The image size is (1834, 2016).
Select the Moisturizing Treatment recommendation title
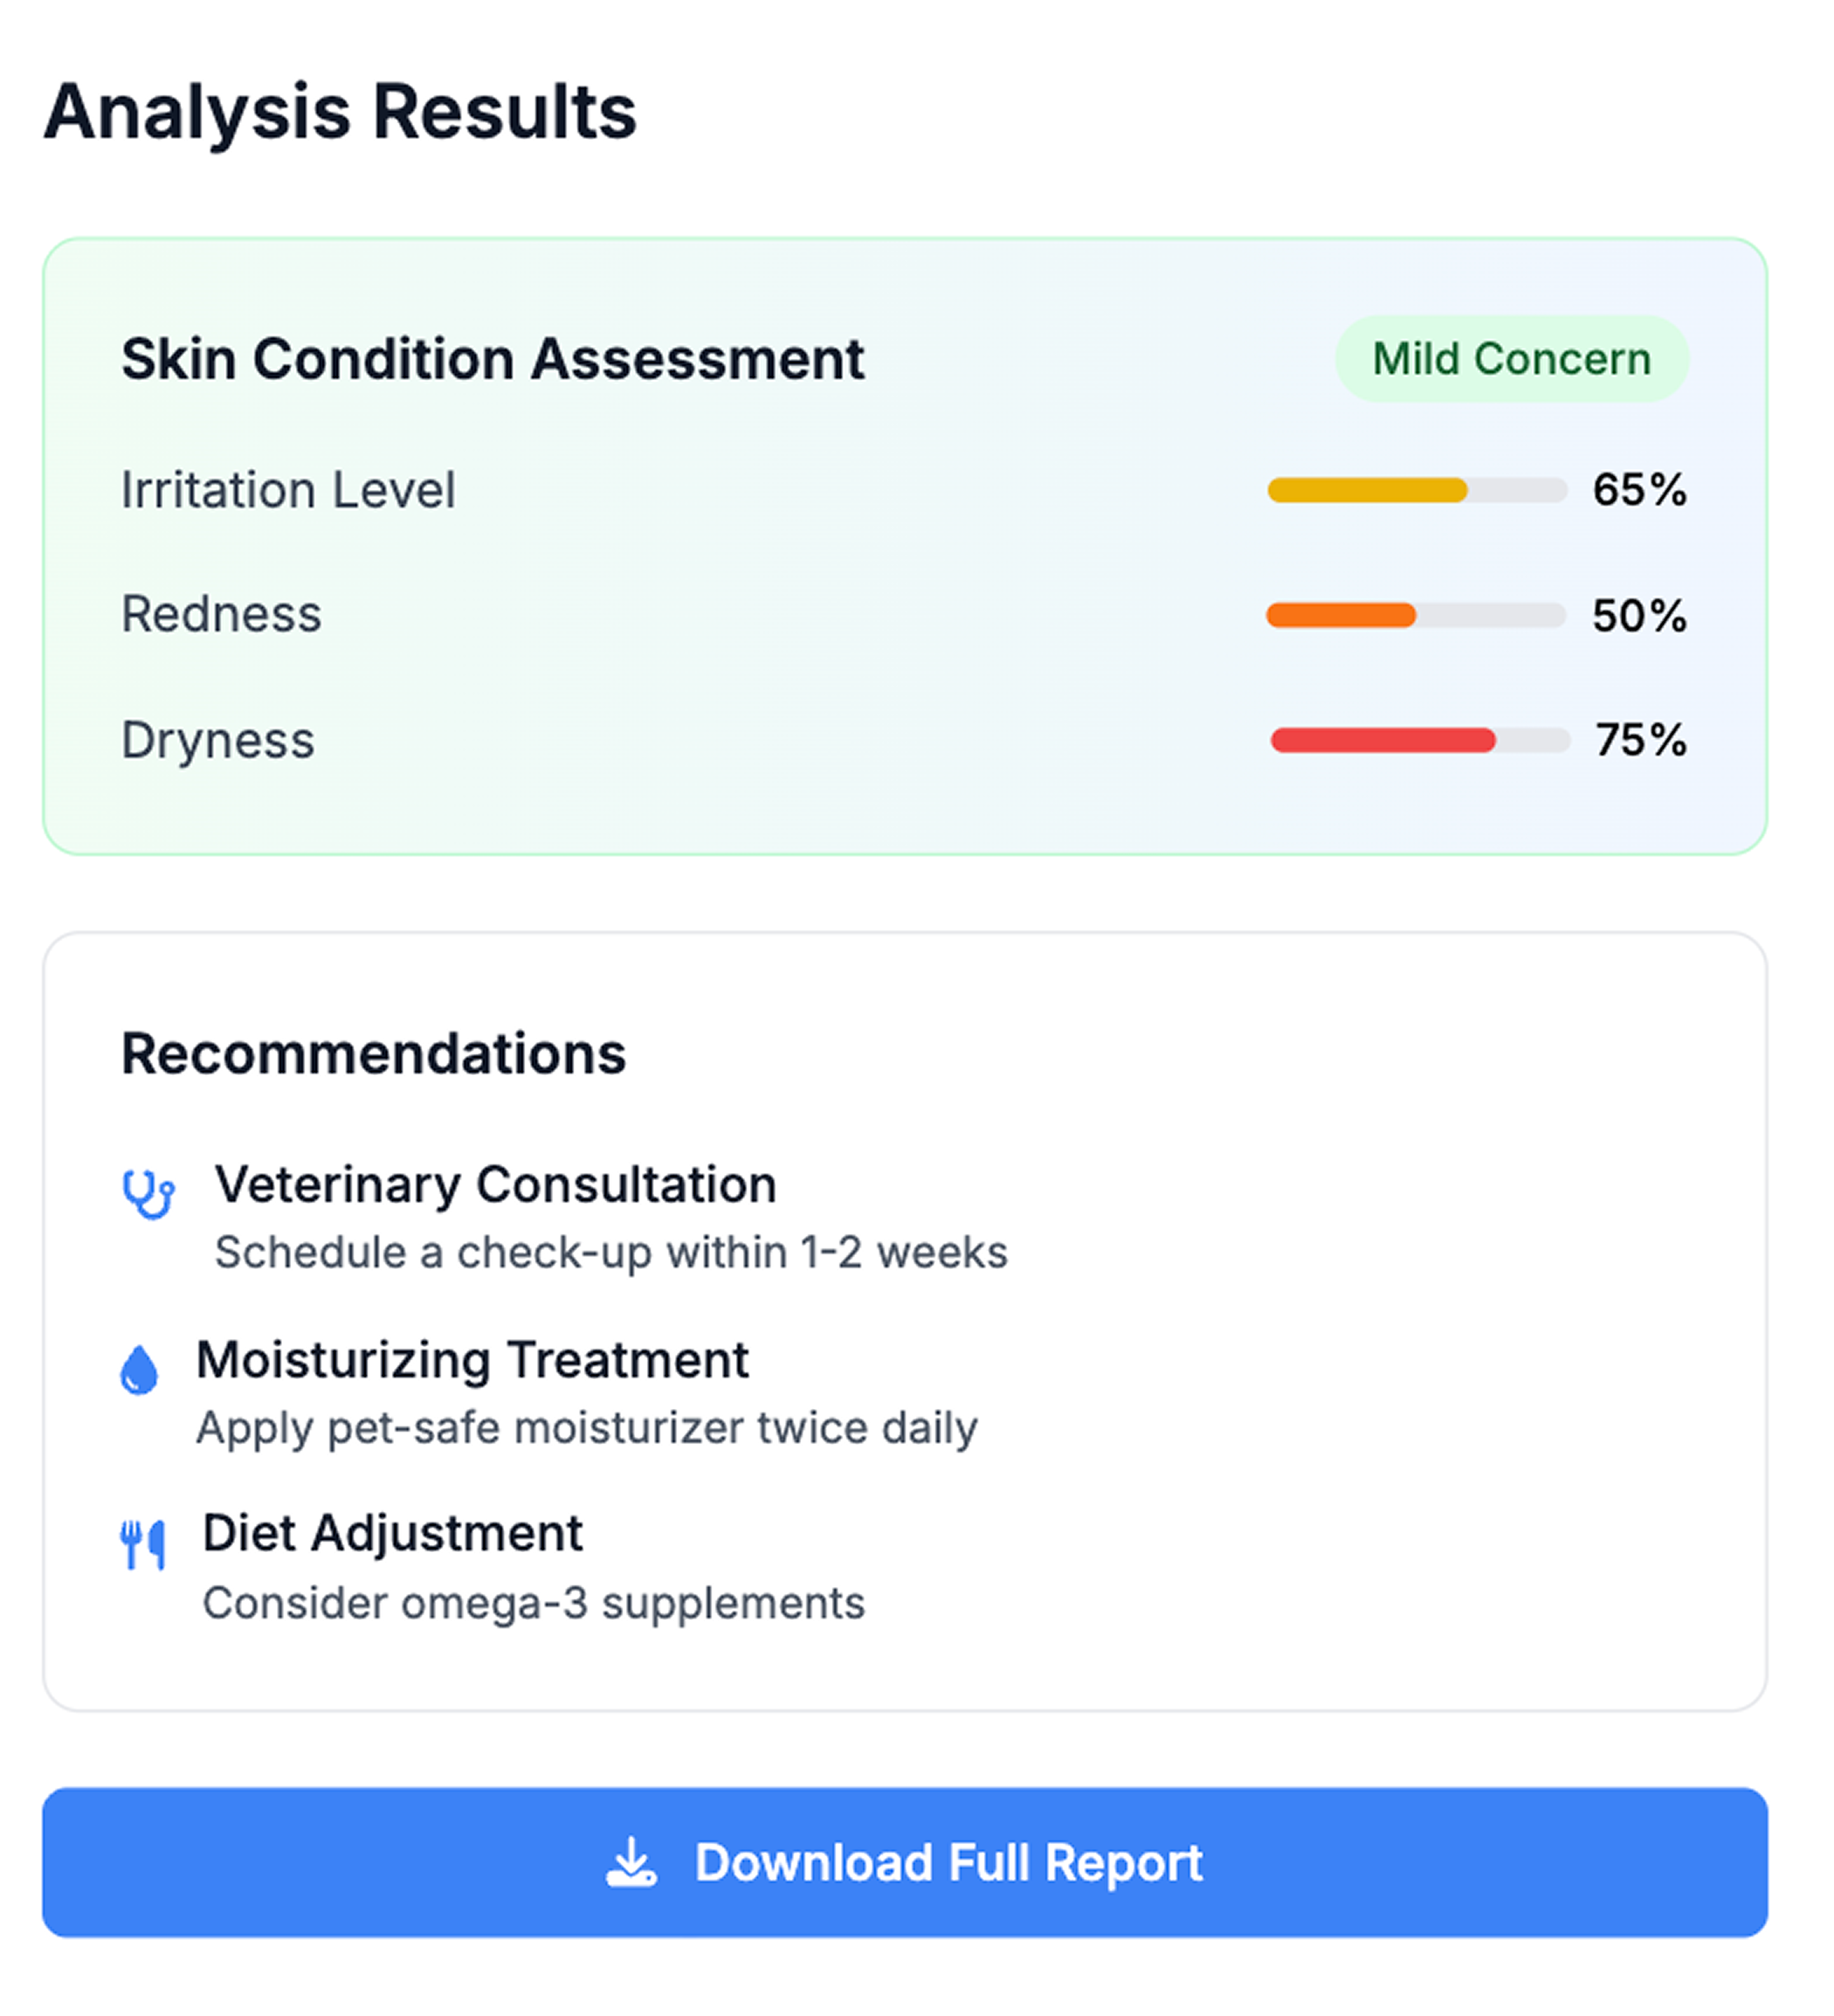click(x=472, y=1360)
